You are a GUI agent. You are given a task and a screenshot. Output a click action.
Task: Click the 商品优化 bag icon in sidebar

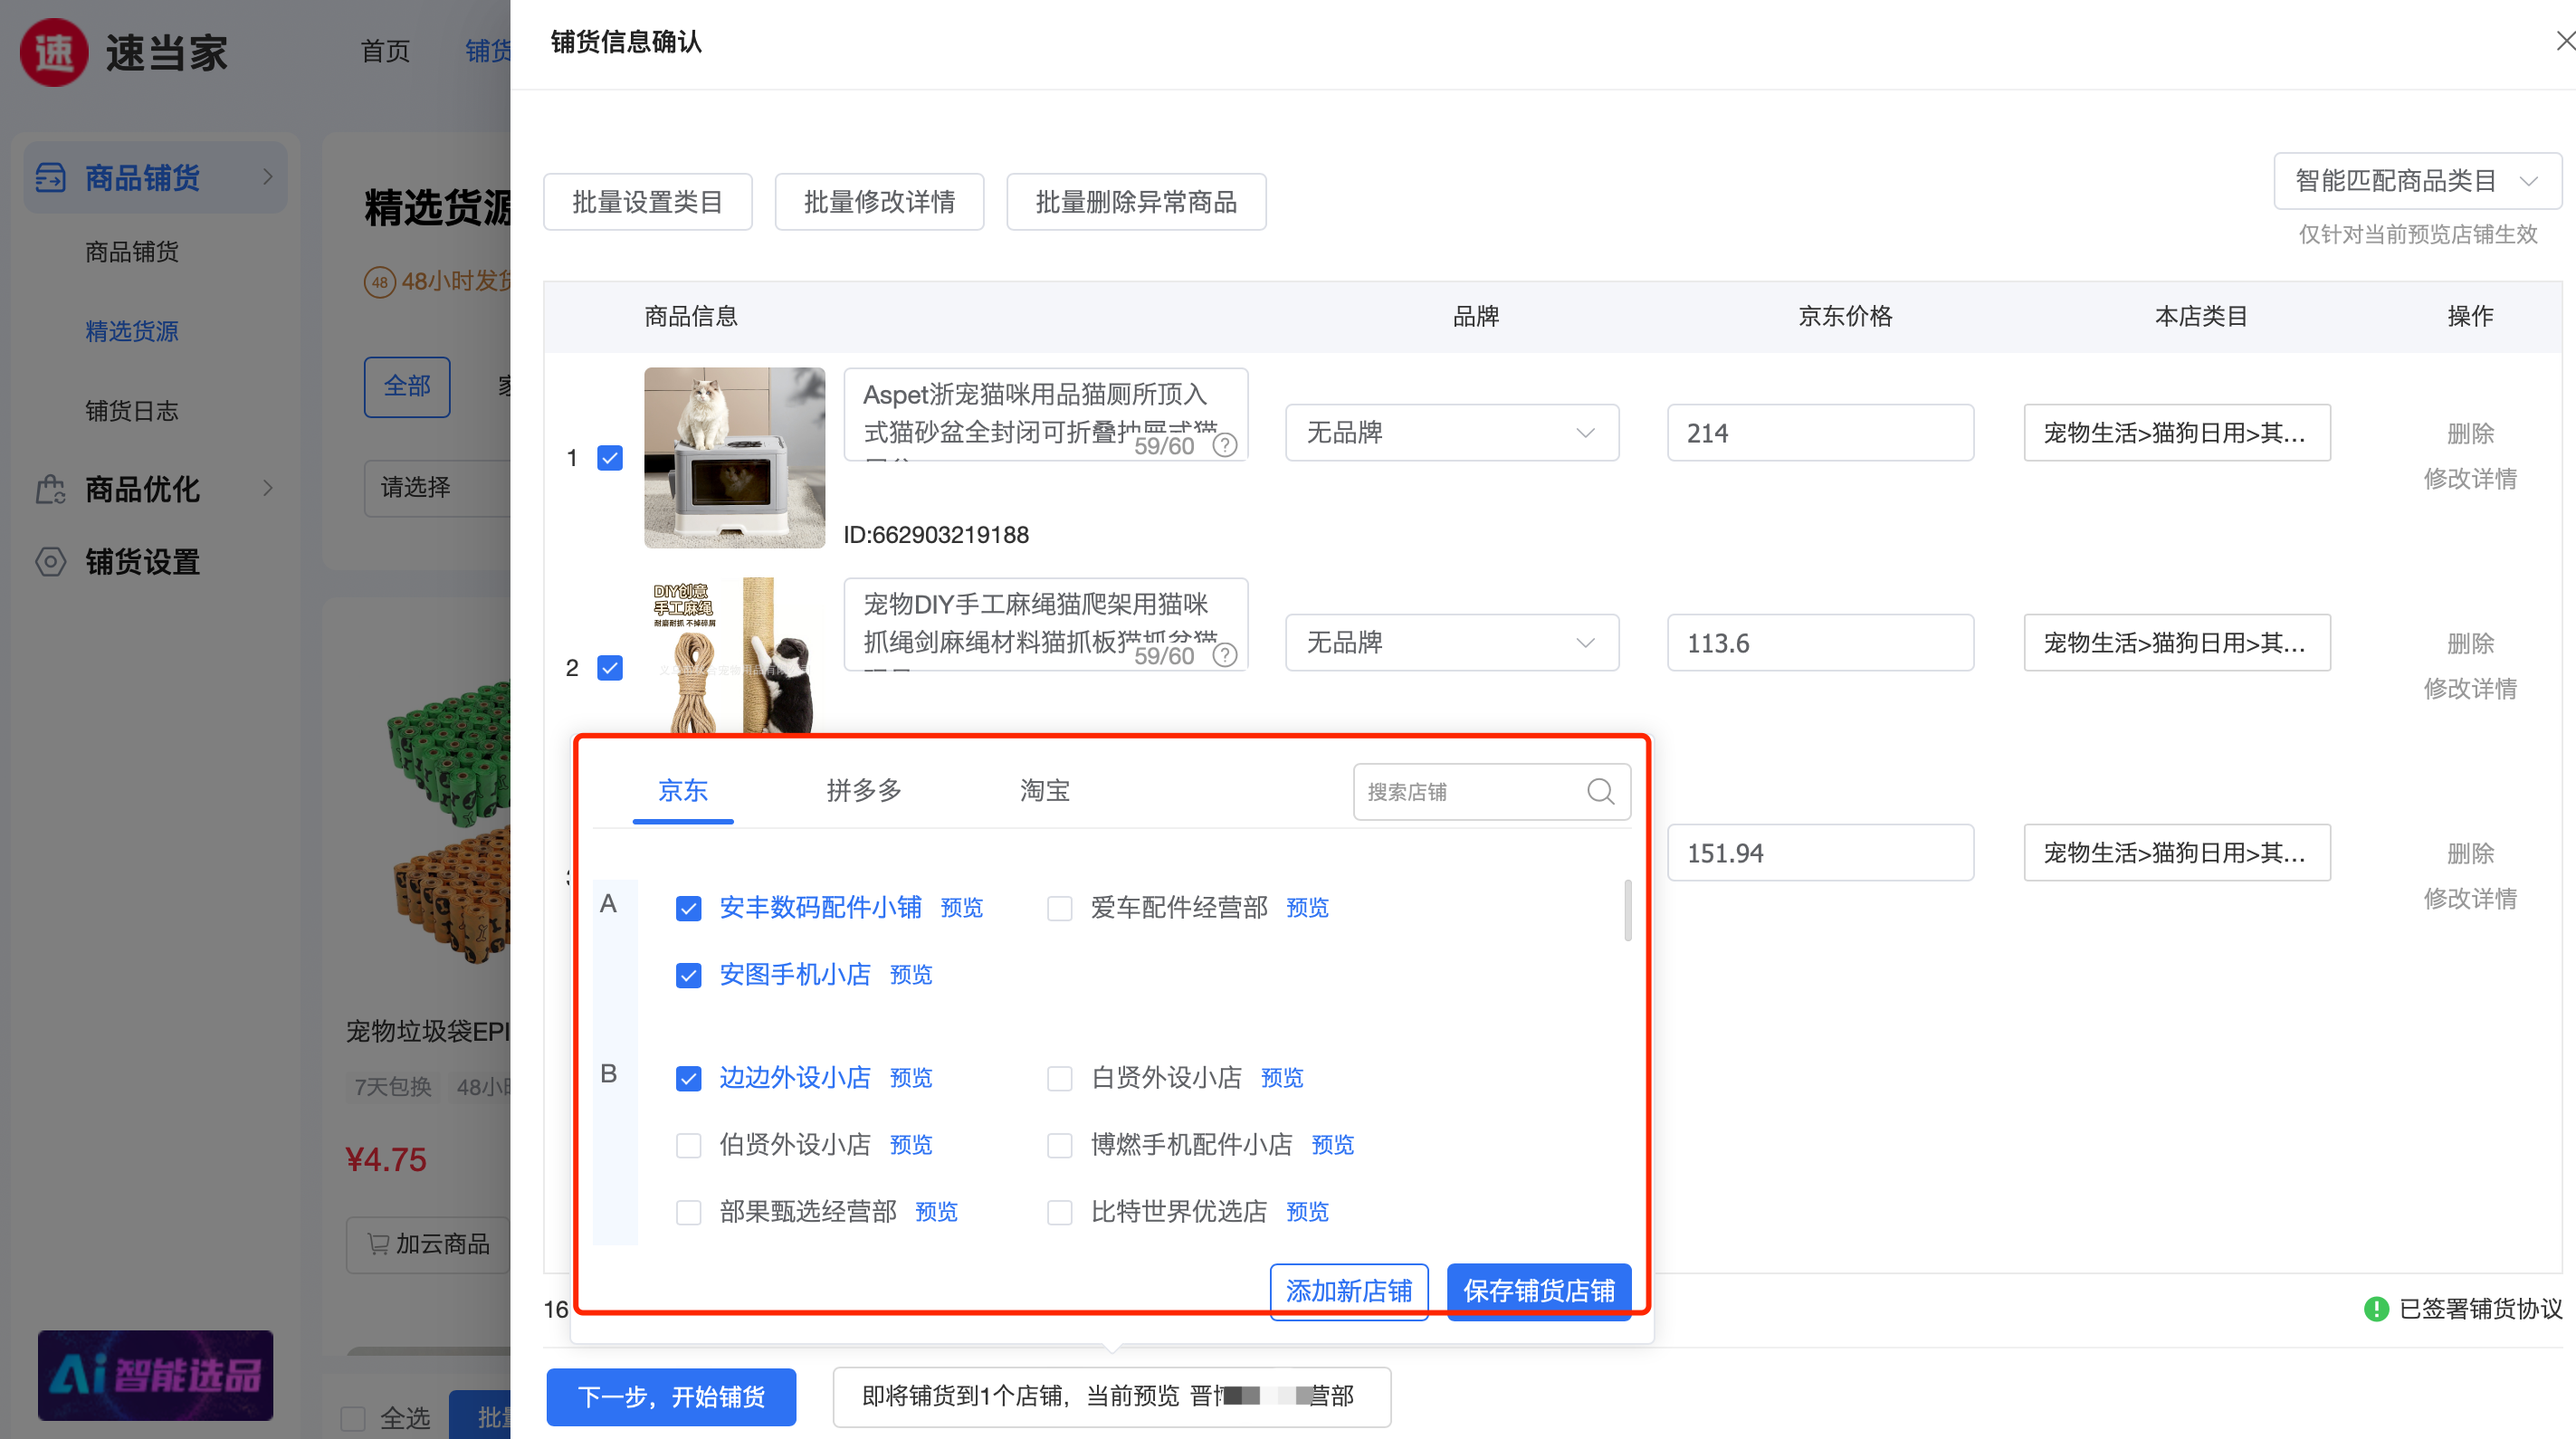[x=50, y=489]
